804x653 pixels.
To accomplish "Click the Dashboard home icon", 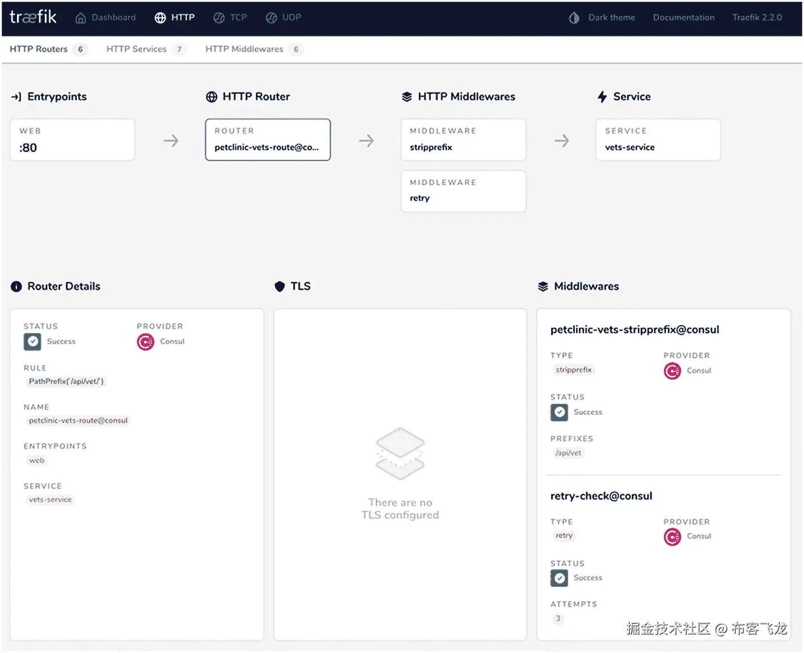I will [x=81, y=18].
